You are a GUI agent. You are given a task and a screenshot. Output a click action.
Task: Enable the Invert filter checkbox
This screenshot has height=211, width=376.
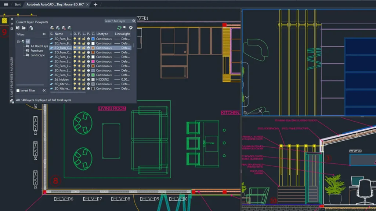point(17,90)
